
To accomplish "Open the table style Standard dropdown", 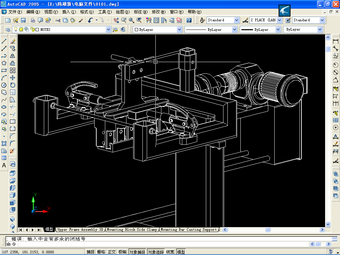I will [x=322, y=20].
